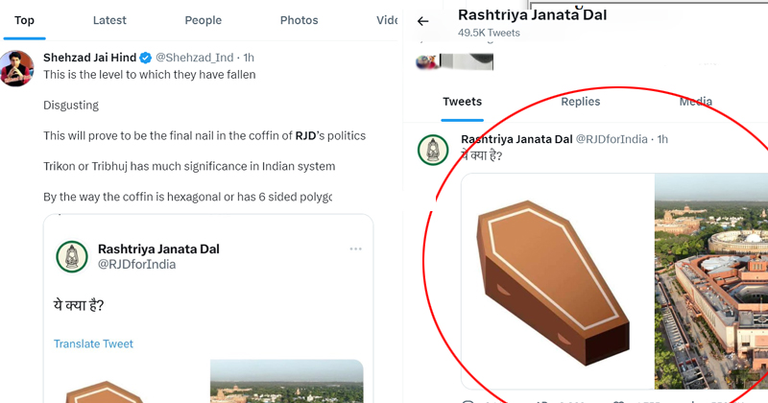Open the large coffin image
This screenshot has height=403, width=768.
pyautogui.click(x=558, y=281)
